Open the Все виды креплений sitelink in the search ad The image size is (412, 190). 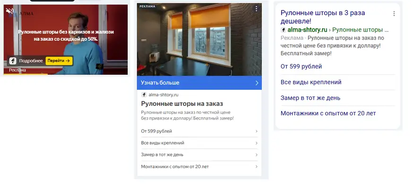311,82
